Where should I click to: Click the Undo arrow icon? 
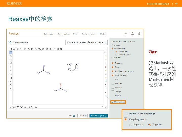click(21, 49)
